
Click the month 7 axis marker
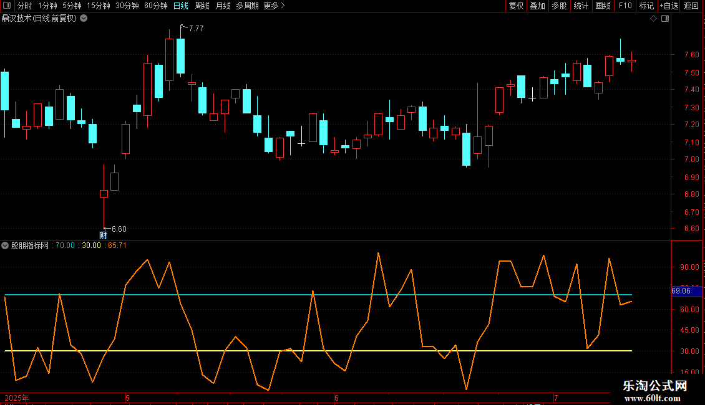coord(556,398)
